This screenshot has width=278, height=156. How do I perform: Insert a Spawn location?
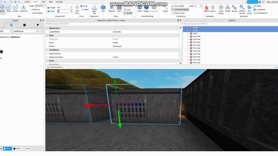click(213, 9)
